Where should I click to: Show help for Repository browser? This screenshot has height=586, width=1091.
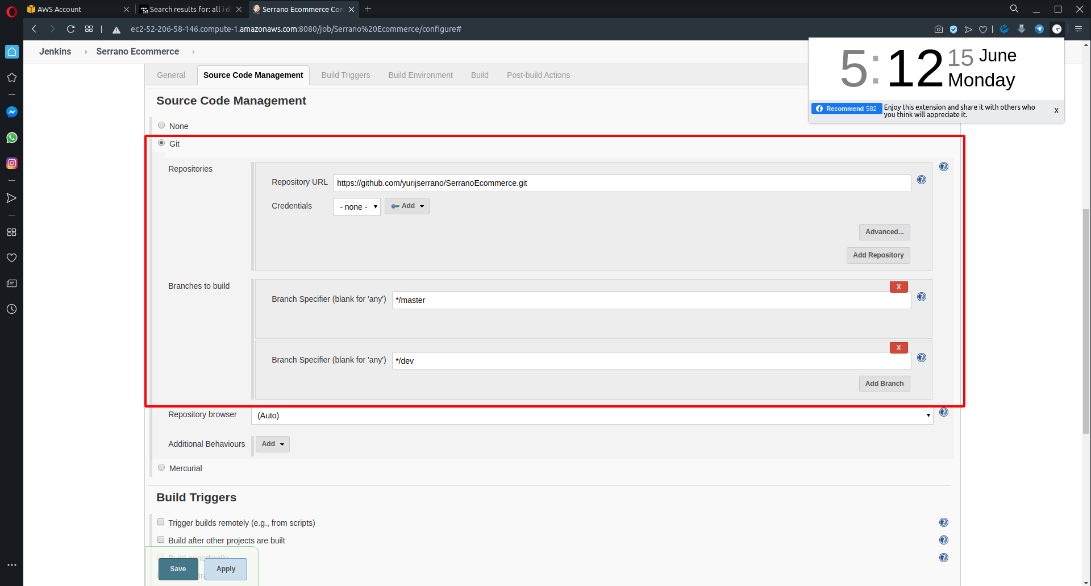[944, 413]
